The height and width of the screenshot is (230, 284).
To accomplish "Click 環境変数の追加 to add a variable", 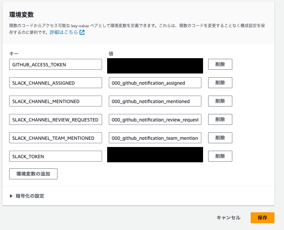I will (x=33, y=174).
